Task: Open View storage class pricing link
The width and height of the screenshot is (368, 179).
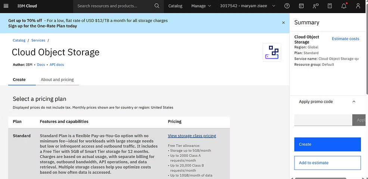Action: click(192, 136)
